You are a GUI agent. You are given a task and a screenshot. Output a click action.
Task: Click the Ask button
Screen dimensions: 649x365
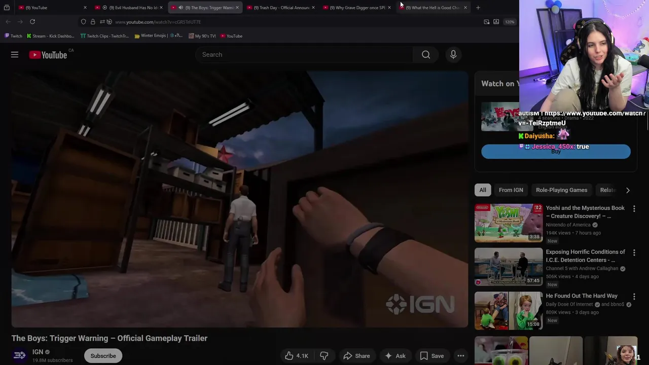point(395,356)
